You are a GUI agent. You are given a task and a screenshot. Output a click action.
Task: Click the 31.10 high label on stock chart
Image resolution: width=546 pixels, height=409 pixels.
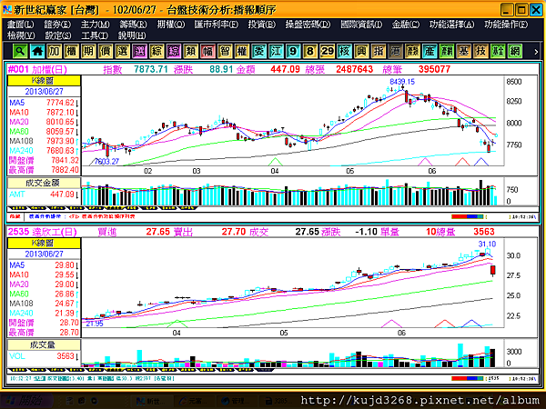point(487,244)
